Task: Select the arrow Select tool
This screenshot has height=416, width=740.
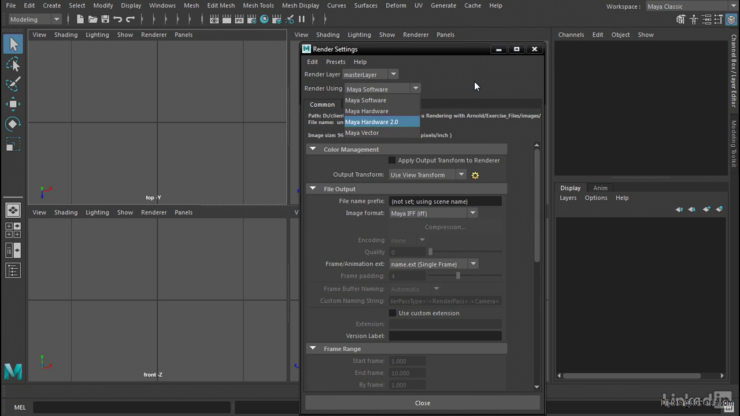Action: (x=13, y=44)
